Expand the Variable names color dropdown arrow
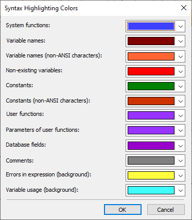192x220 pixels. pos(181,41)
